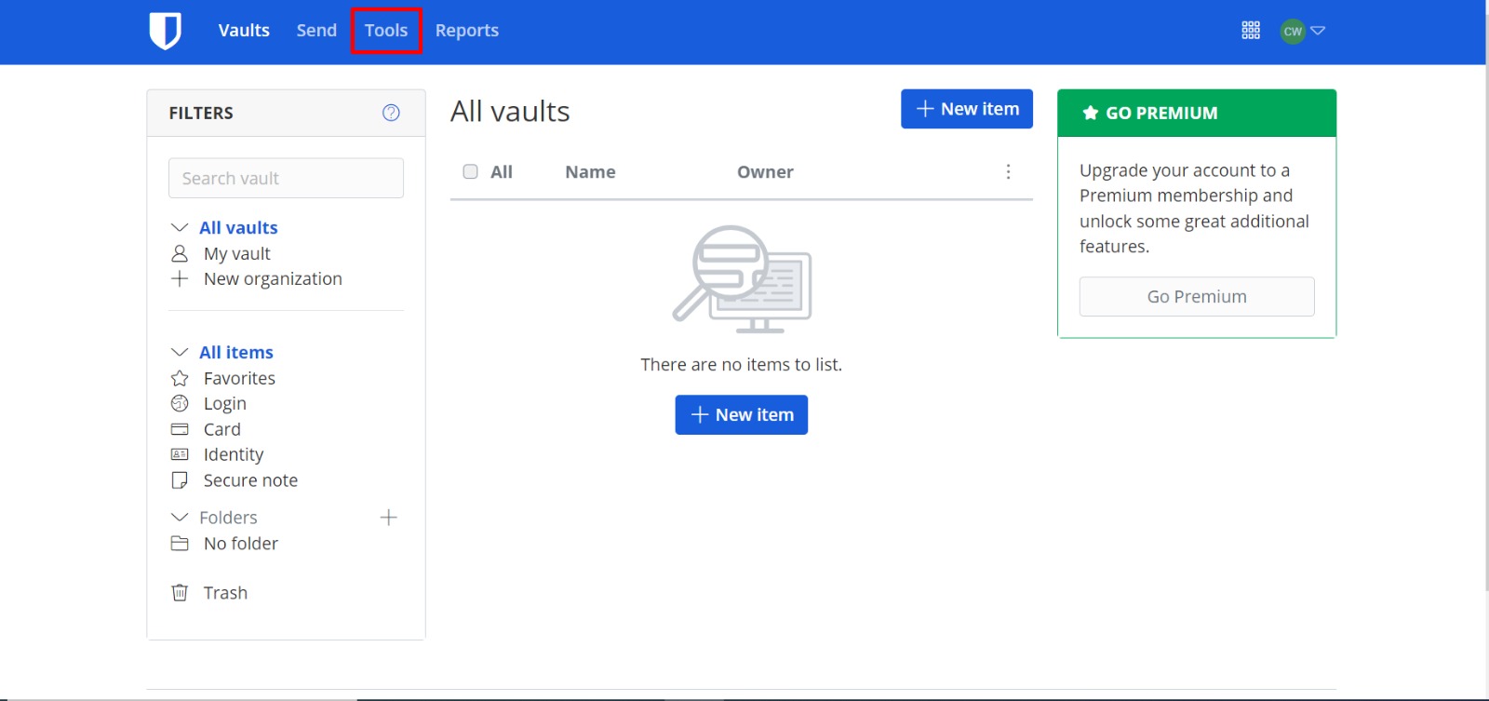
Task: Open the product switcher grid icon
Action: [1251, 31]
